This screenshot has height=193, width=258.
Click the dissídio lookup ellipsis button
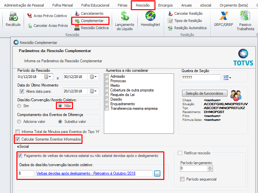(157, 173)
